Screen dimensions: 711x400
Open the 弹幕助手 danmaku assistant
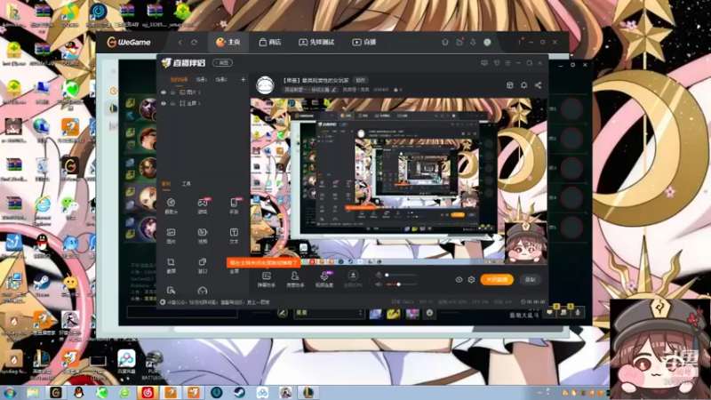(x=267, y=279)
